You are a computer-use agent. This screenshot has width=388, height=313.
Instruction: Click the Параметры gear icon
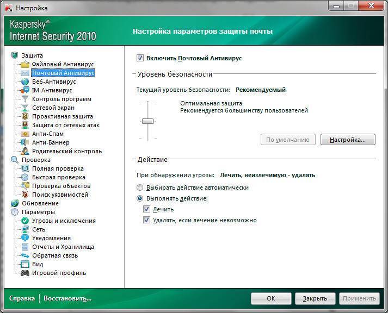15,212
